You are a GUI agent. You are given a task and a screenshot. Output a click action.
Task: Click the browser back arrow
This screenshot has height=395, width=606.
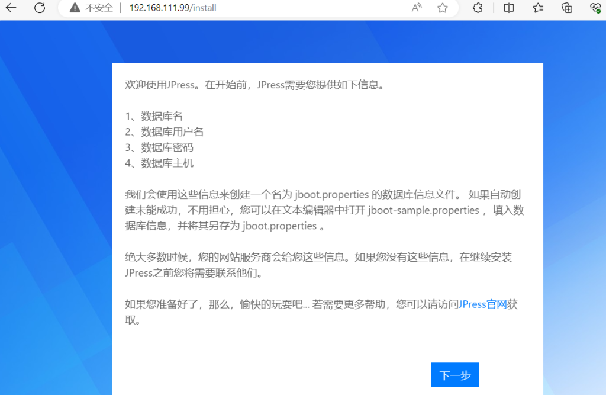coord(11,8)
